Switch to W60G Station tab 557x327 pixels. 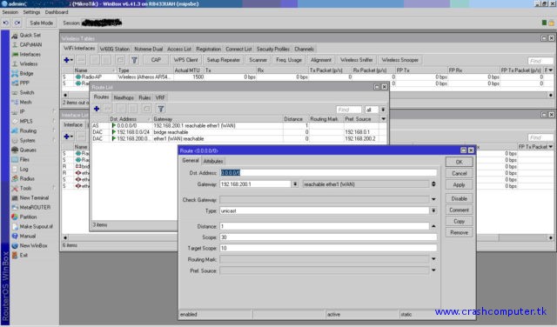114,49
